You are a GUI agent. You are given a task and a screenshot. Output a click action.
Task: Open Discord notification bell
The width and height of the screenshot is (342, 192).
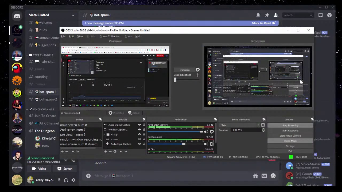(x=258, y=15)
